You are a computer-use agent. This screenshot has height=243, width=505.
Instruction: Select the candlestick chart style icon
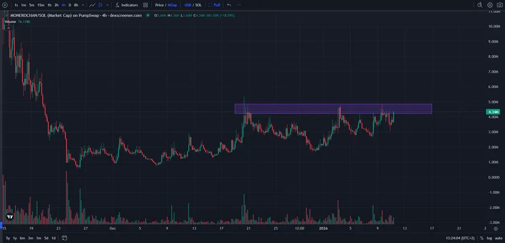tap(100, 5)
